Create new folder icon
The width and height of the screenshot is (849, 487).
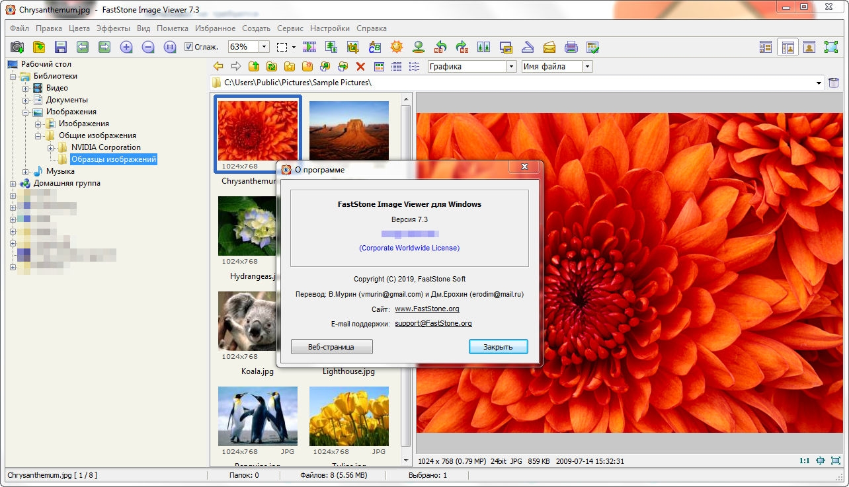(307, 66)
